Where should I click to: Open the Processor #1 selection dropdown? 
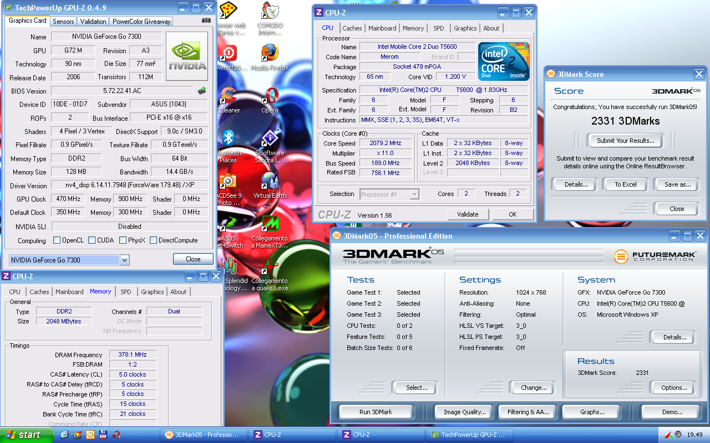[x=414, y=194]
